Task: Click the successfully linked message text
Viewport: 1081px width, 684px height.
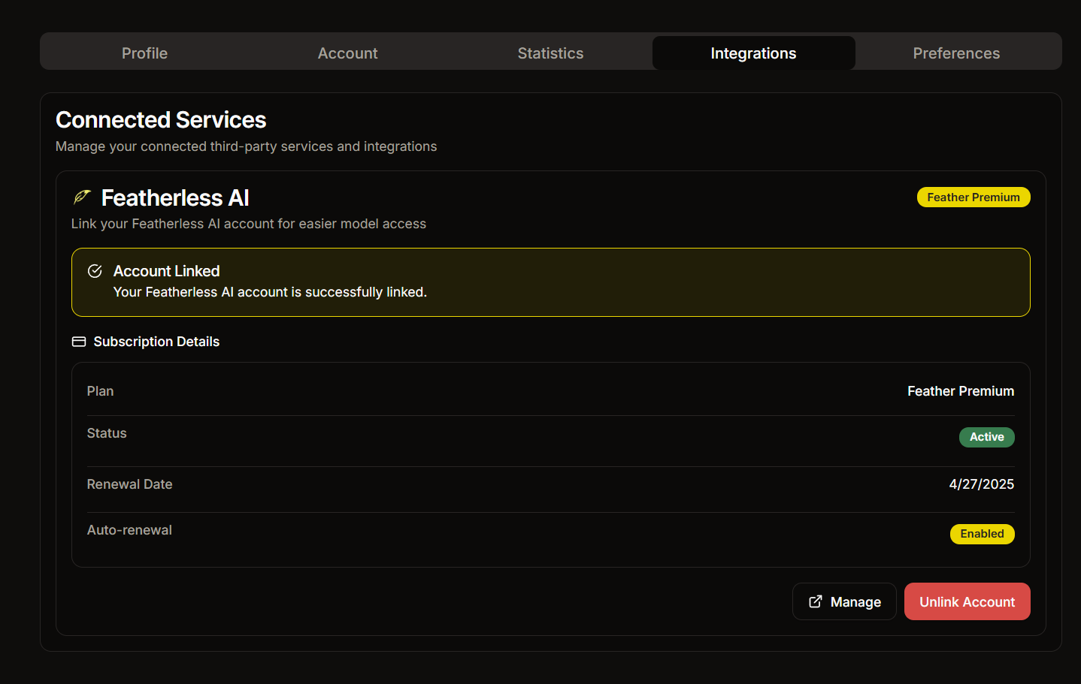Action: pyautogui.click(x=270, y=292)
